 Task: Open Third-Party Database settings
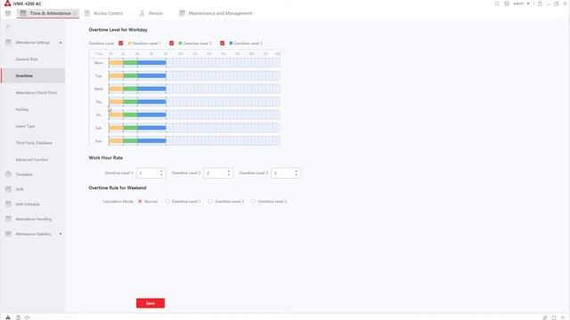tap(34, 142)
